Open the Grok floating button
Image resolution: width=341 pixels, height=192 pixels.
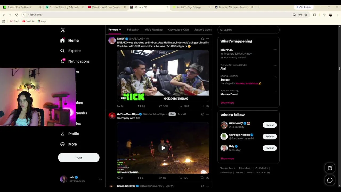click(x=330, y=168)
